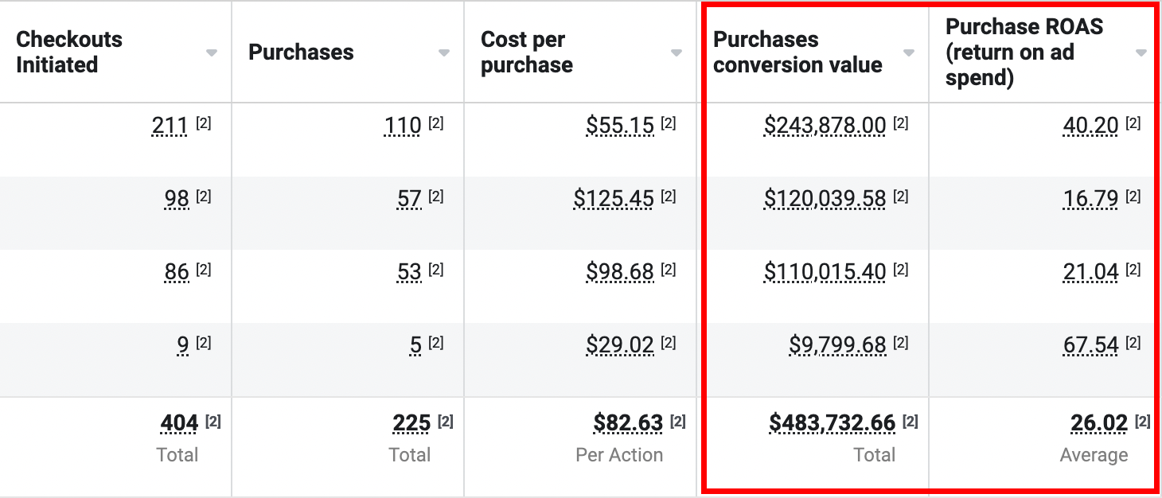The image size is (1162, 498).
Task: Click the 225 total purchases value
Action: pos(411,423)
